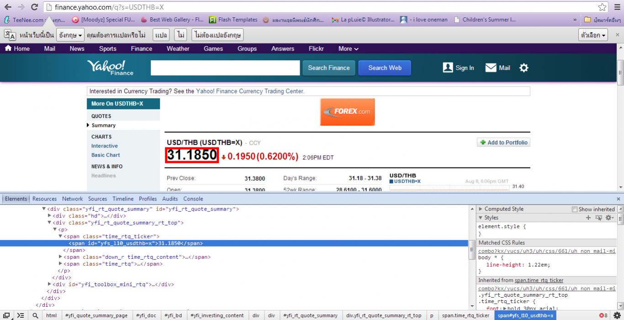Open the Weather item in Yahoo navigation

click(x=178, y=48)
